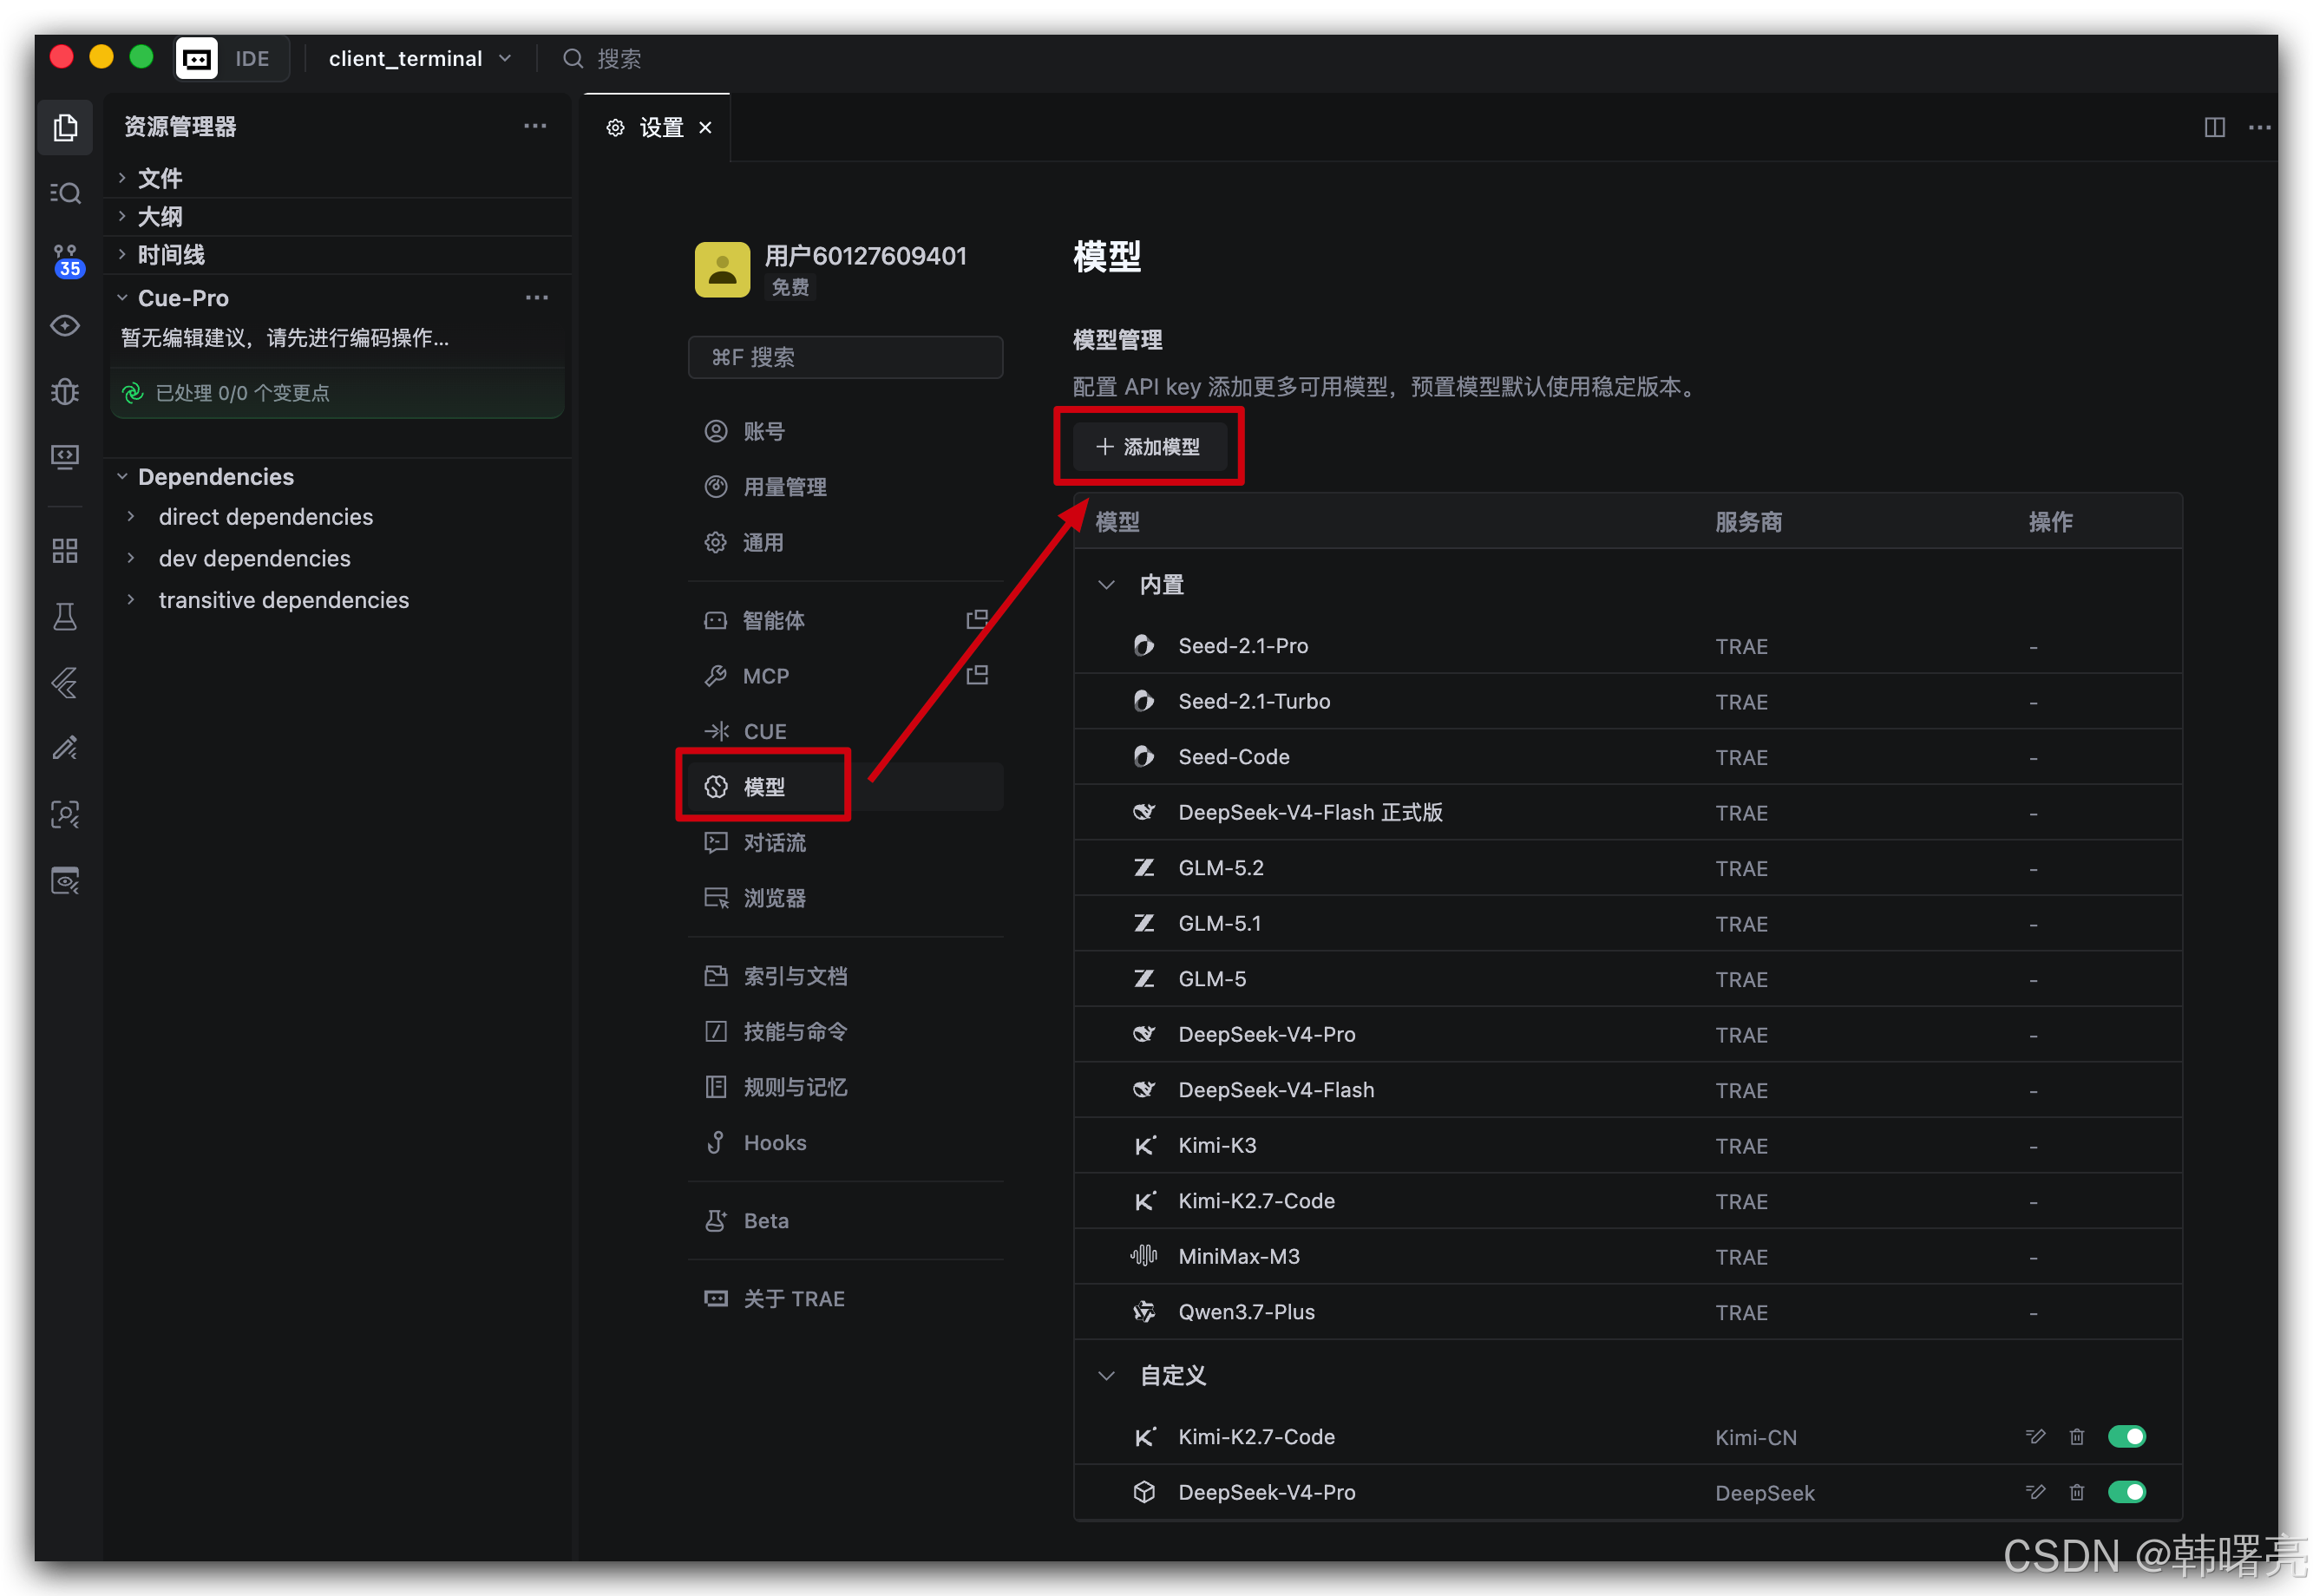Image resolution: width=2313 pixels, height=1596 pixels.
Task: Select the 模型 settings page
Action: pyautogui.click(x=845, y=786)
